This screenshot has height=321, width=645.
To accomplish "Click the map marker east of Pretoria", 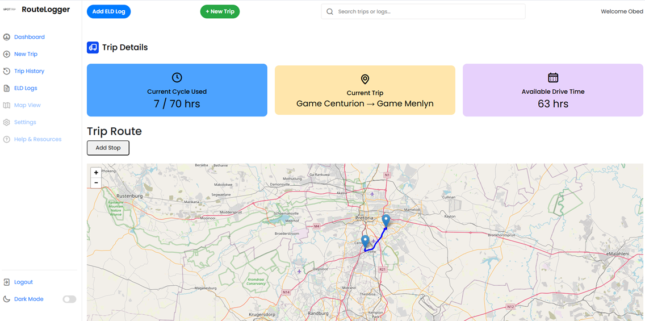I will click(386, 220).
